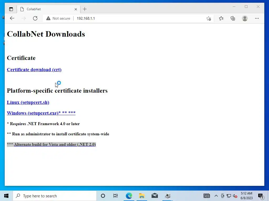Click the CollabNet Downloads heading
The image size is (269, 201).
pyautogui.click(x=46, y=34)
